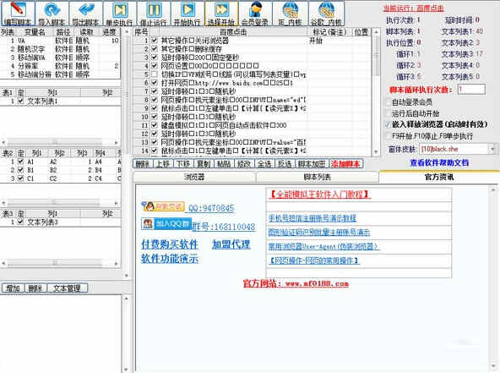Open 付费购买软件 link
500x373 pixels.
click(170, 244)
